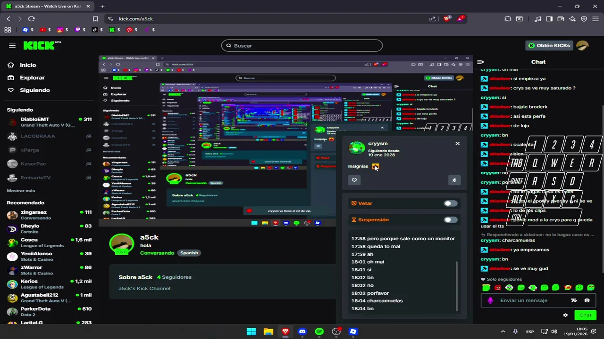Open Kerios recommended channel
604x339 pixels.
(x=49, y=284)
